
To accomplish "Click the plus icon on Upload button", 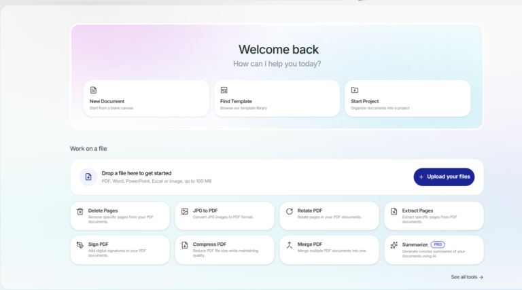I will coord(421,177).
